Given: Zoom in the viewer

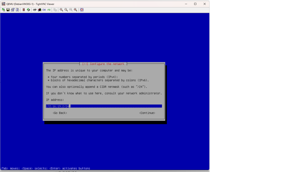Looking at the screenshot, I should (61, 10).
